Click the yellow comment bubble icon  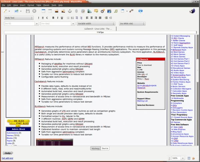coord(96,11)
